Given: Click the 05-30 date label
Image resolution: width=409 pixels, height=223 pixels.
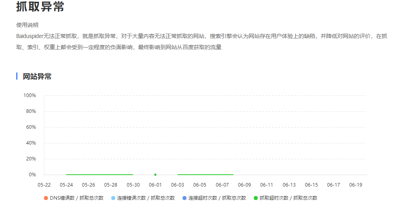Looking at the screenshot, I should pyautogui.click(x=133, y=185).
